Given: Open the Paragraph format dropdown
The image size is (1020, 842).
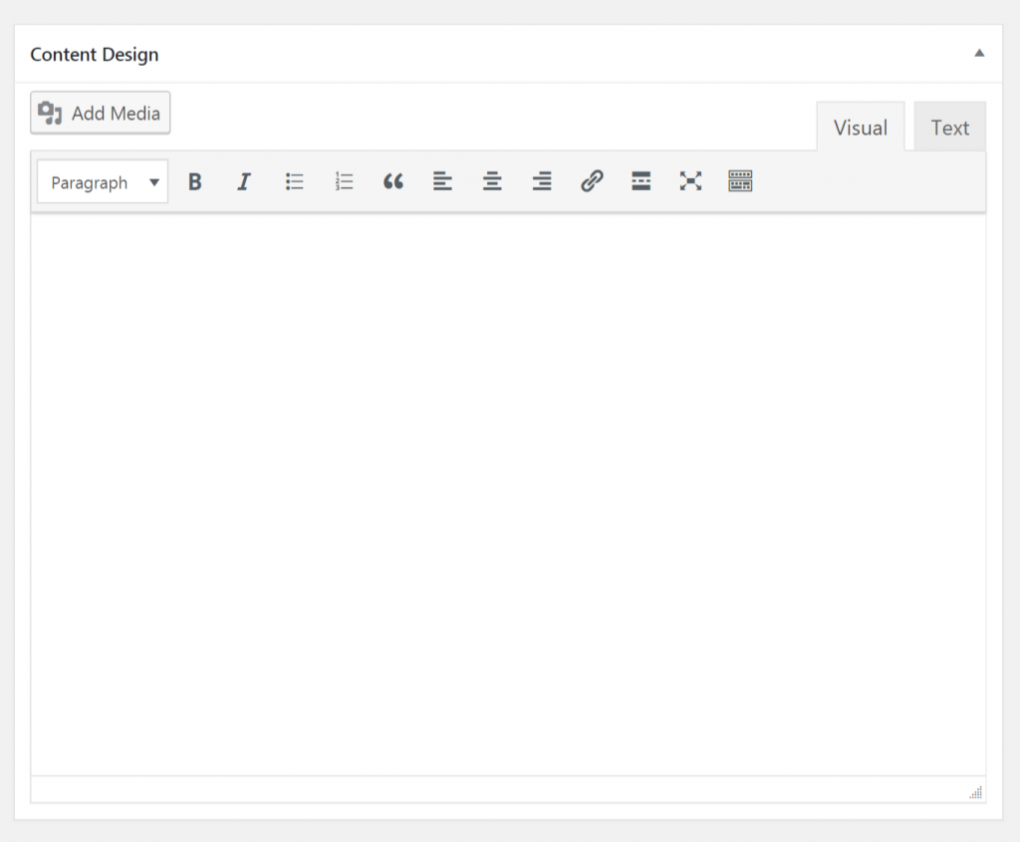Looking at the screenshot, I should pyautogui.click(x=103, y=181).
